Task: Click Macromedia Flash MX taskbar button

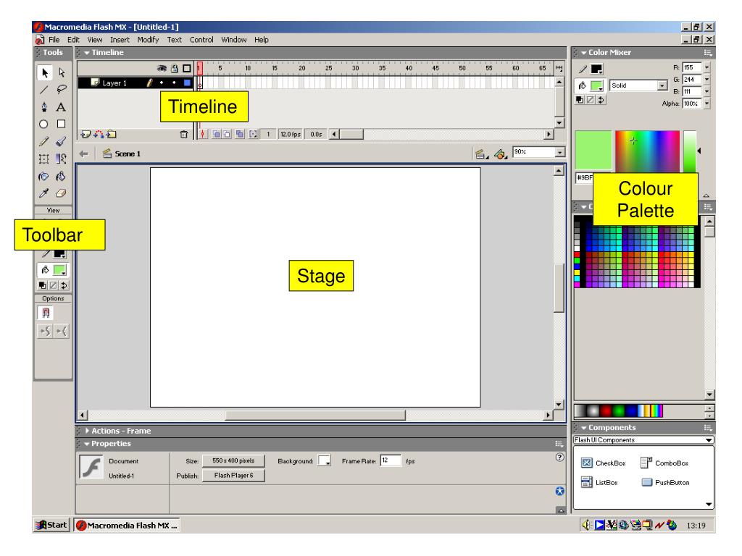Action: pyautogui.click(x=127, y=526)
